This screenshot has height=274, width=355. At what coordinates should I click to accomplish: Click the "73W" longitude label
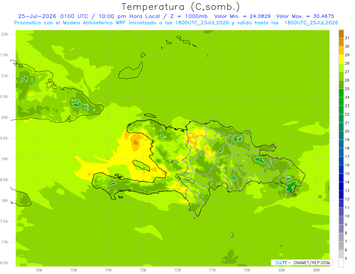(x=143, y=270)
